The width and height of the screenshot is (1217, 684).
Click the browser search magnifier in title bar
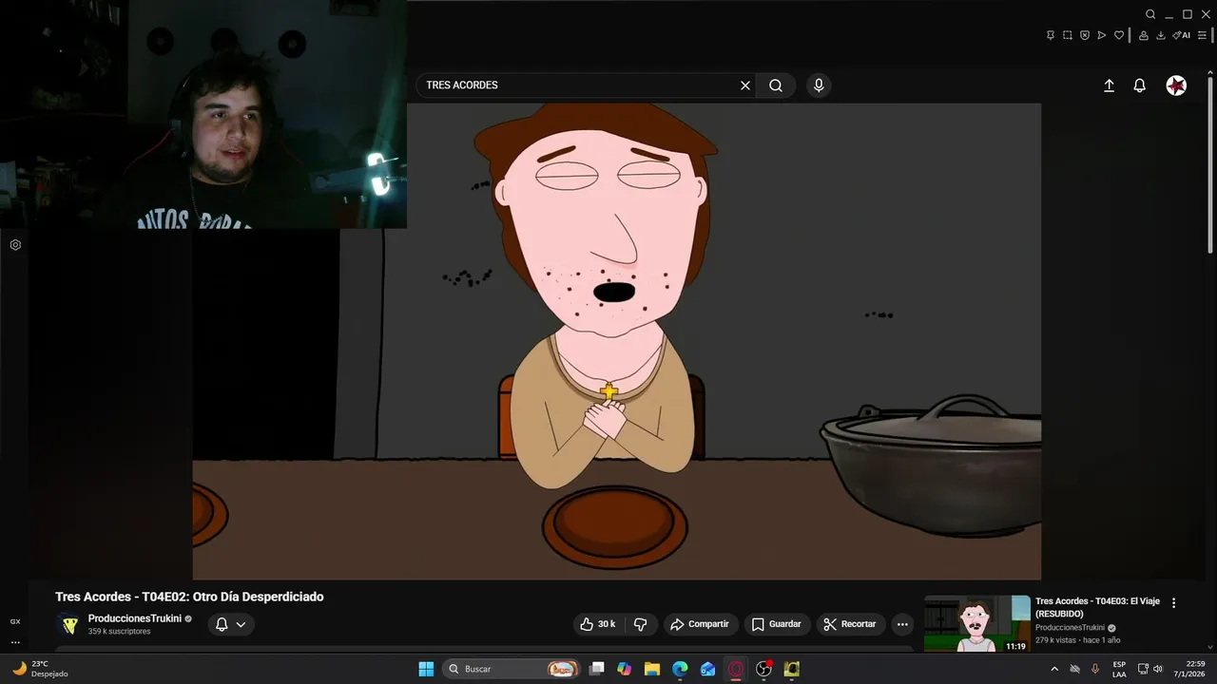(x=1150, y=14)
